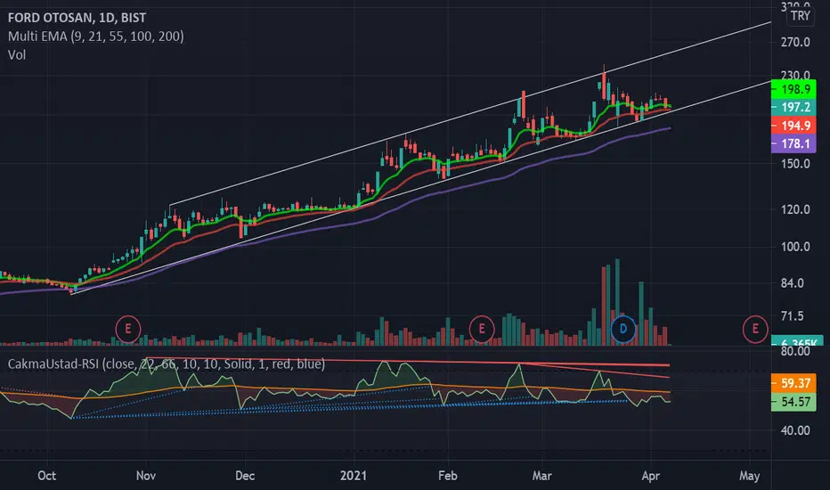Click the dividend D marker in late March
This screenshot has width=830, height=490.
coord(623,329)
